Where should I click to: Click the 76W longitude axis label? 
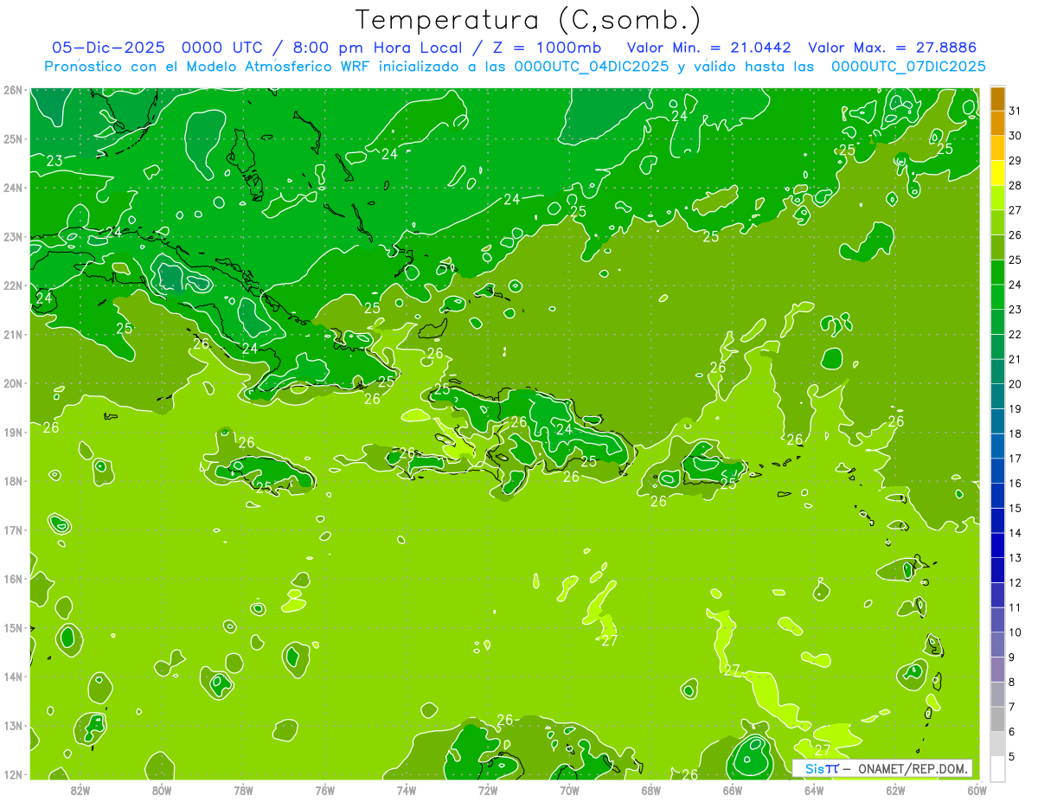click(324, 790)
